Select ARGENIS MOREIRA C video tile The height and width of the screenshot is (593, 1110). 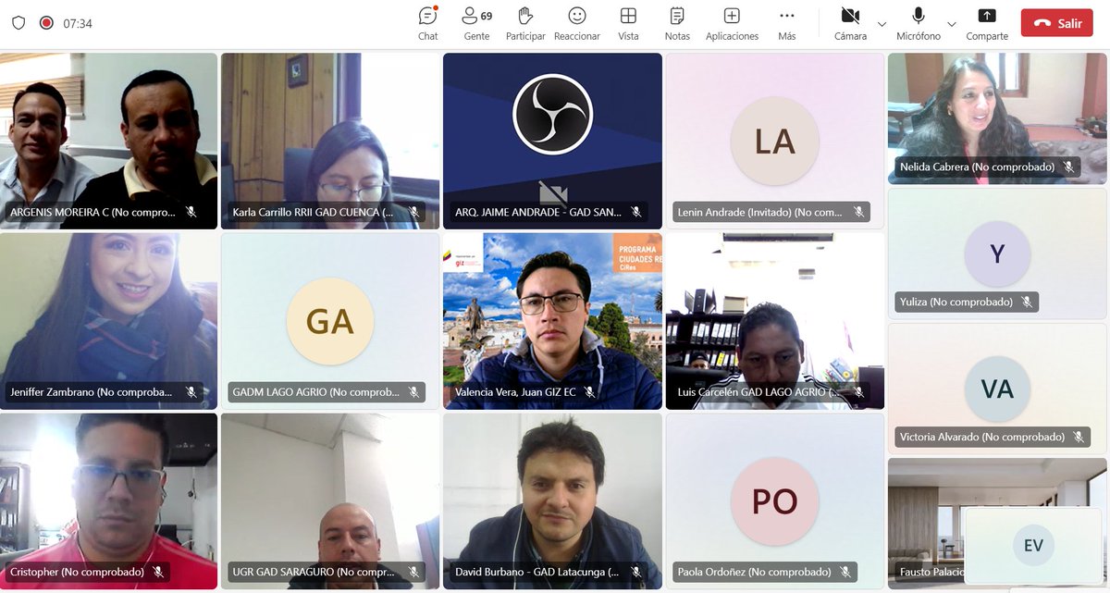coord(108,141)
